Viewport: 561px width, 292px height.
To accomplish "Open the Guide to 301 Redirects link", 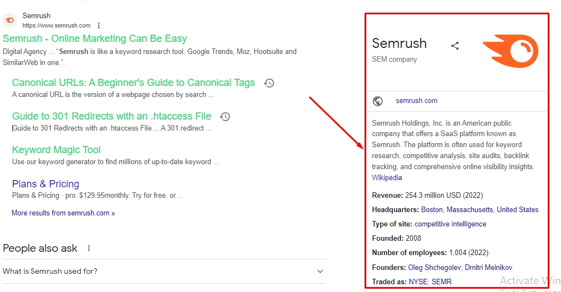I will (111, 116).
